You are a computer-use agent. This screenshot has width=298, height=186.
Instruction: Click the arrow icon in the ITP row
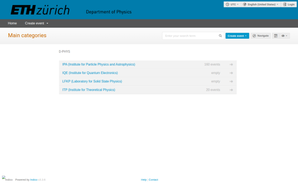point(231,90)
